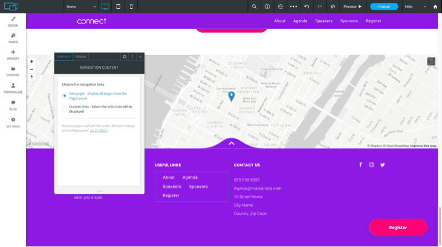The width and height of the screenshot is (442, 247).
Task: Click the blue map location pin
Action: tap(231, 96)
